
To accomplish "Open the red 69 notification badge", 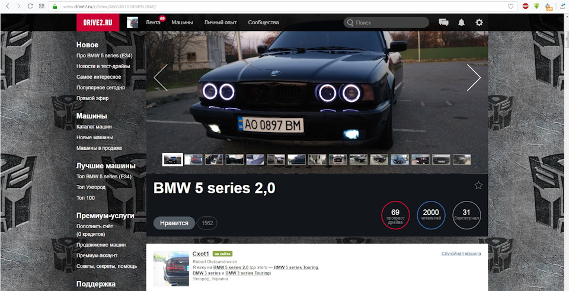I will pyautogui.click(x=162, y=18).
